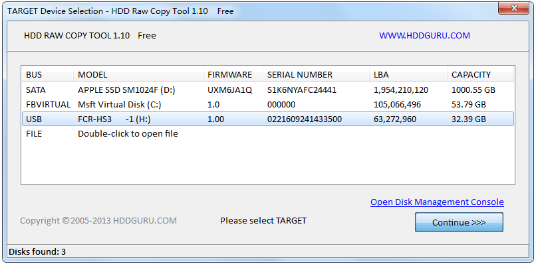Click the 'HDD RAW COPY TOOL 1.10 Free' heading
Viewport: 536px width, 264px height.
(90, 35)
